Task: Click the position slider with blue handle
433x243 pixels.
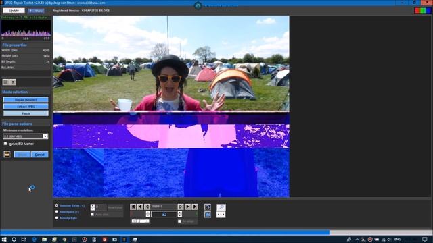Action: pyautogui.click(x=164, y=214)
